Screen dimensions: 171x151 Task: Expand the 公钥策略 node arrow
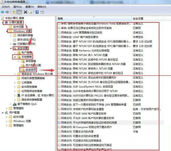[x=15, y=82]
